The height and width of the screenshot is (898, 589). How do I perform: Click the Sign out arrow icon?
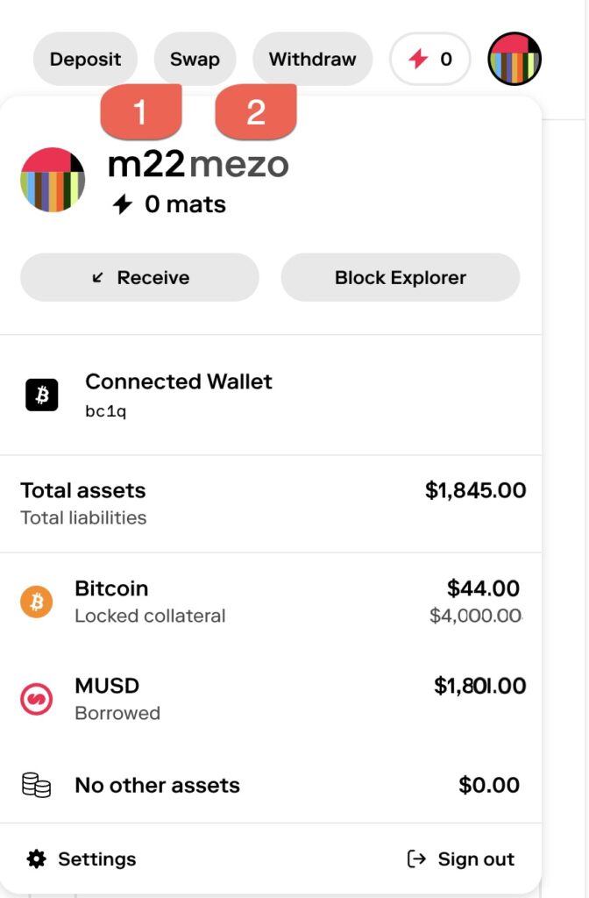[x=417, y=859]
